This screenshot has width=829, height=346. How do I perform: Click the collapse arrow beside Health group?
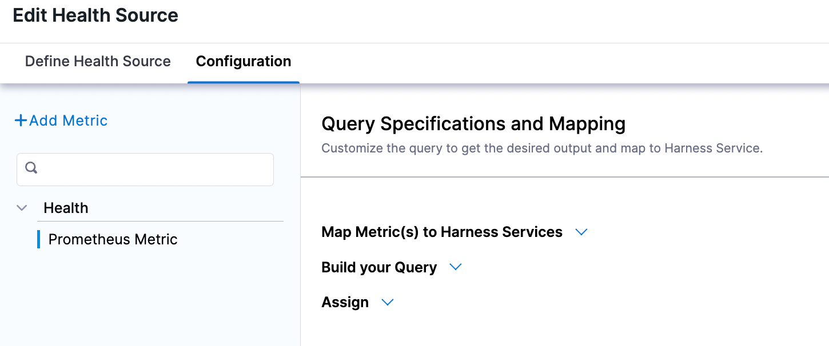pyautogui.click(x=22, y=208)
